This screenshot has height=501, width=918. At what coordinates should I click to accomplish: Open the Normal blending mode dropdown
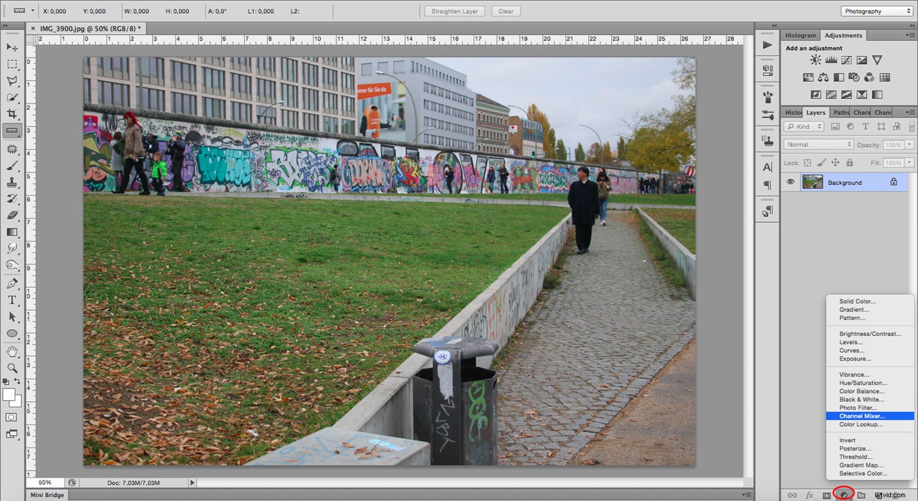818,144
